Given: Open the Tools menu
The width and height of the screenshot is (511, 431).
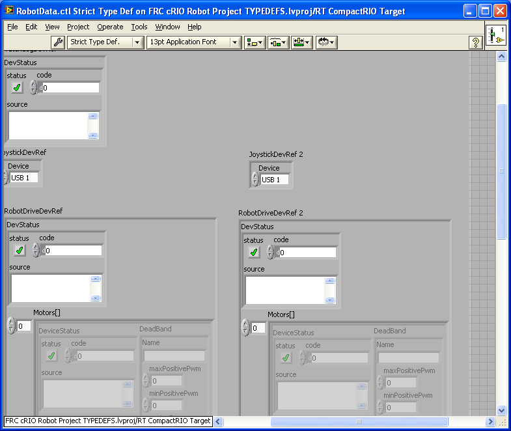Looking at the screenshot, I should [x=139, y=27].
